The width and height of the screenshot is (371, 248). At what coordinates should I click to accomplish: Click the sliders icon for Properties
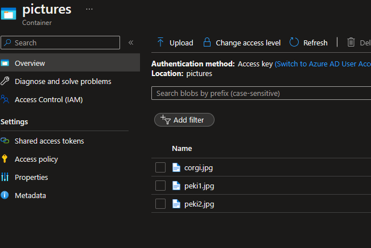point(5,177)
